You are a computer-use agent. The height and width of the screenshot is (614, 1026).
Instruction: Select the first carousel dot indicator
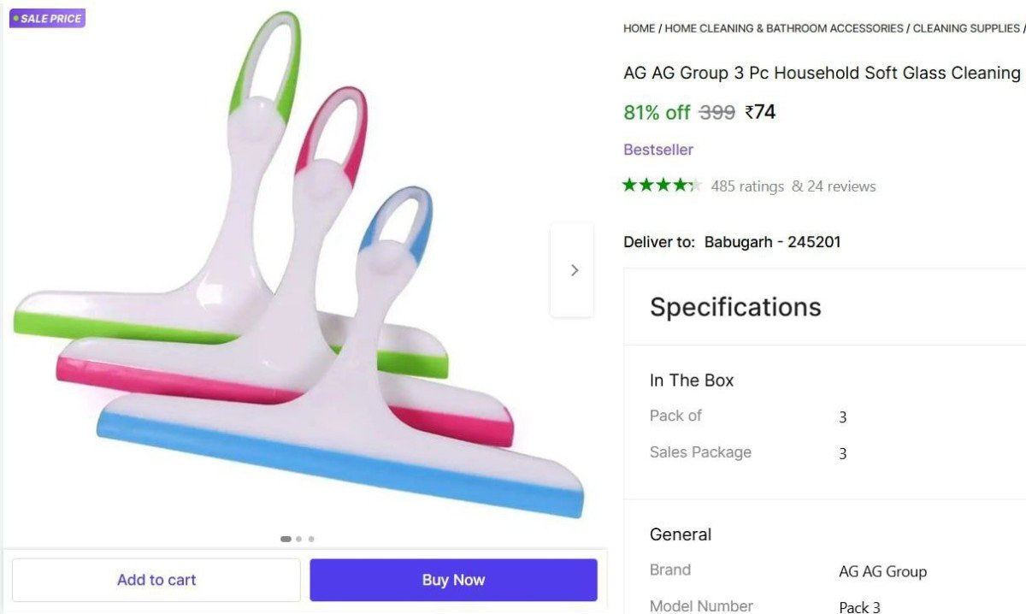pyautogui.click(x=286, y=539)
